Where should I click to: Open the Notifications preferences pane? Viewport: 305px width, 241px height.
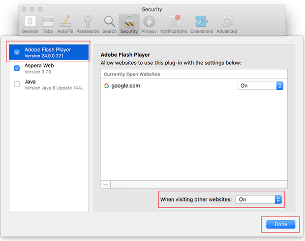(173, 25)
